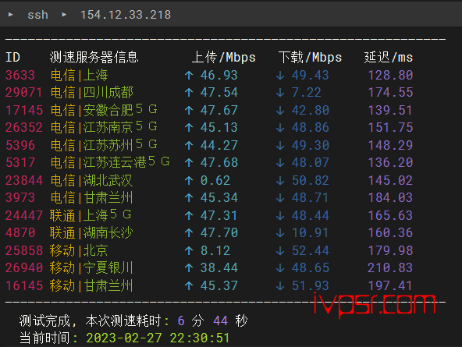
Task: Click latency value 174.55
Action: pyautogui.click(x=390, y=93)
